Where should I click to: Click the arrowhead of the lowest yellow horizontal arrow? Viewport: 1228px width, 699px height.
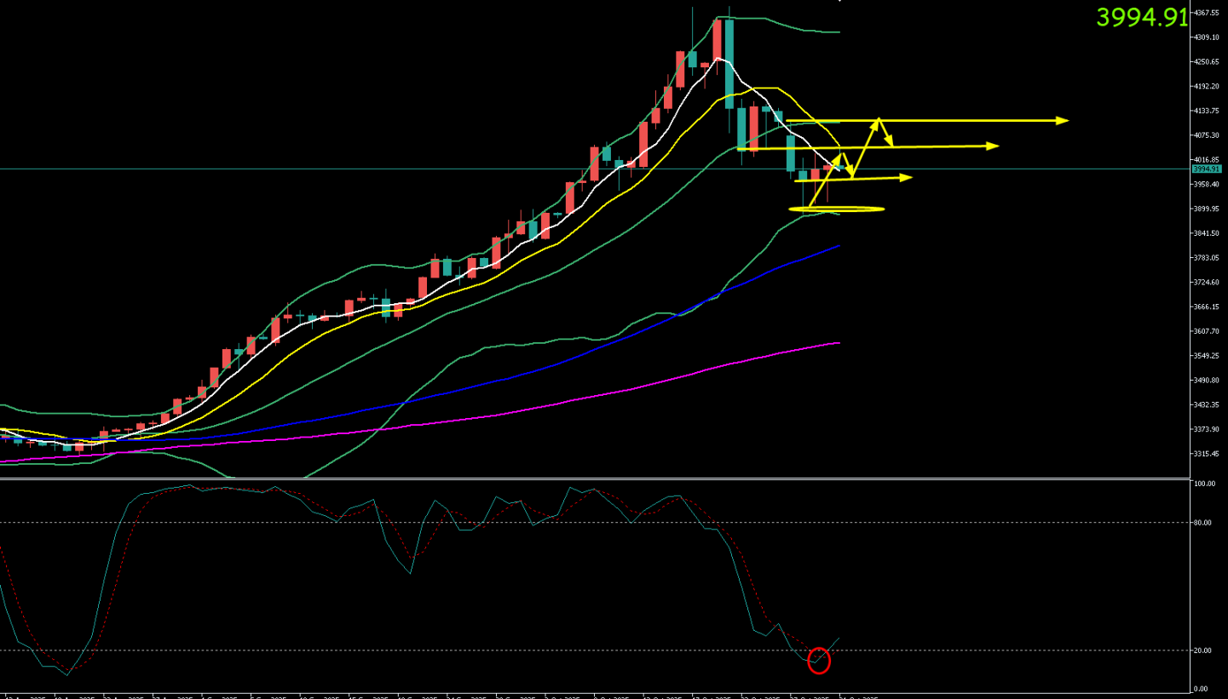click(x=907, y=177)
